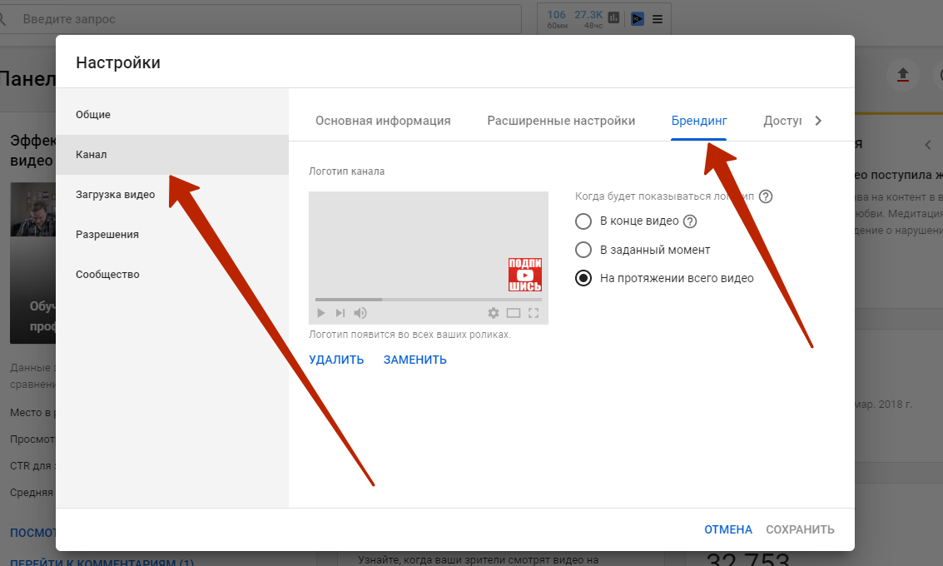Click next-track icon in logo preview
This screenshot has height=566, width=943.
340,313
